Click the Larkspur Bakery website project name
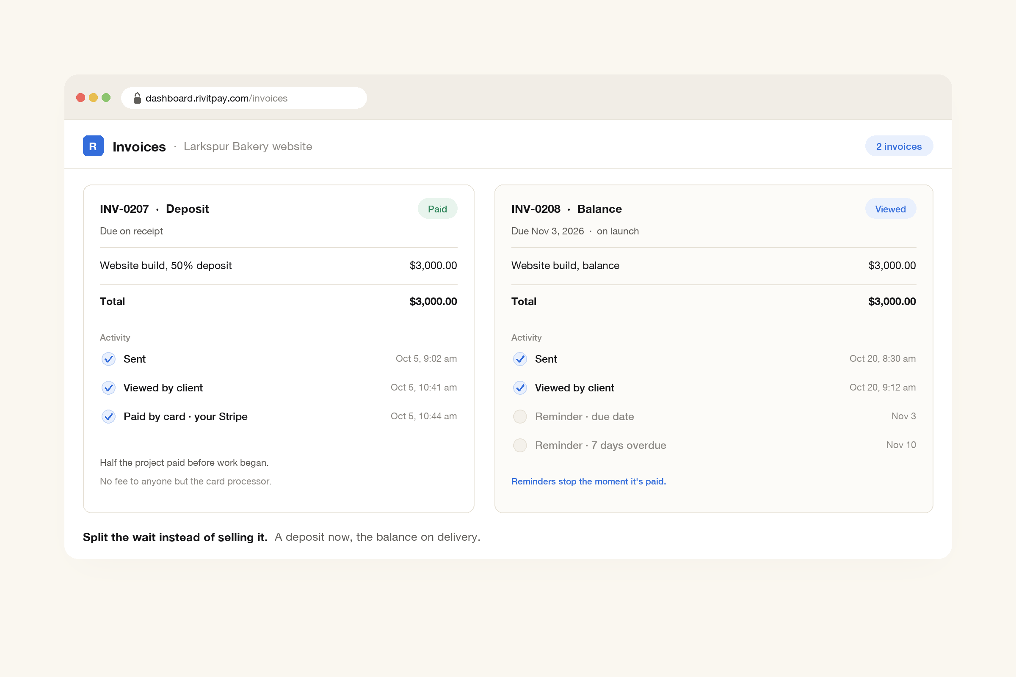Image resolution: width=1016 pixels, height=677 pixels. coord(248,146)
